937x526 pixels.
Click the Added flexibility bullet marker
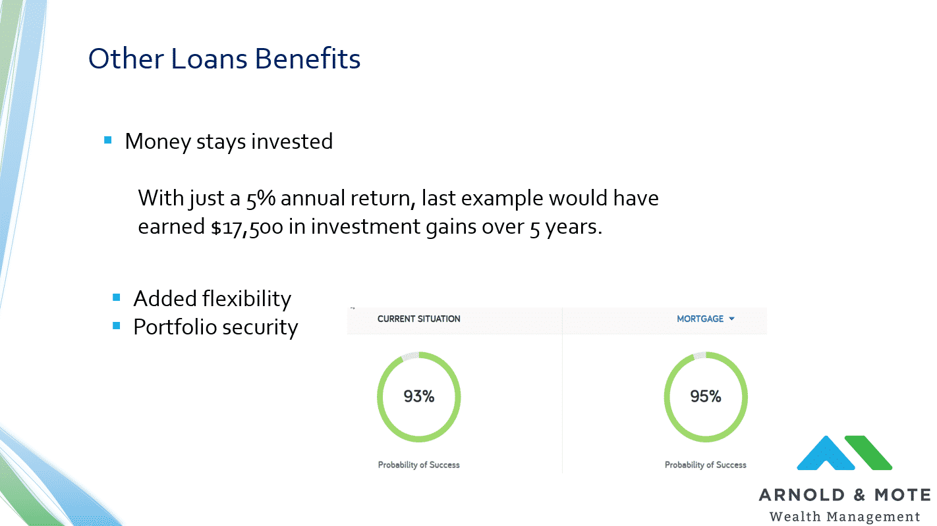pyautogui.click(x=117, y=298)
